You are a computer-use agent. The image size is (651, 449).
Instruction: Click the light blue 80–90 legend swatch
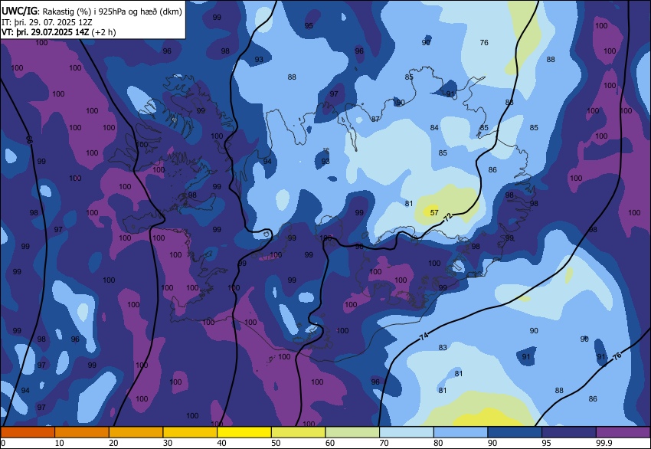tap(460, 432)
